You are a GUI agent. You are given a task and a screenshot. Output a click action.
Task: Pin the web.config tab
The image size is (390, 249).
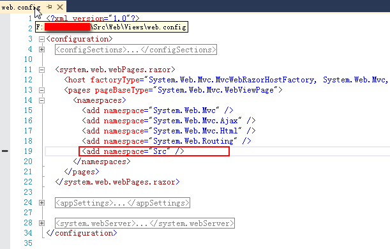49,7
